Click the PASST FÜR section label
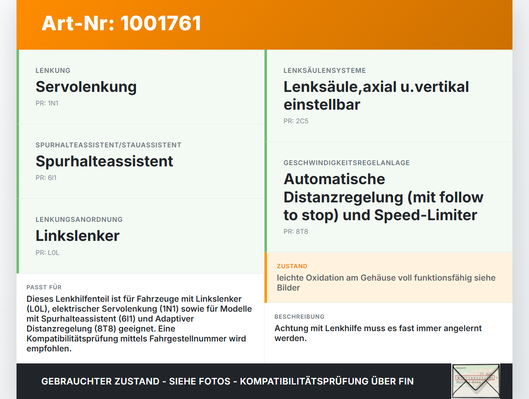 coord(44,287)
